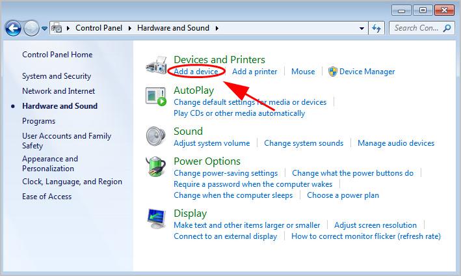Change default settings for media or devices
461x276 pixels.
(250, 102)
